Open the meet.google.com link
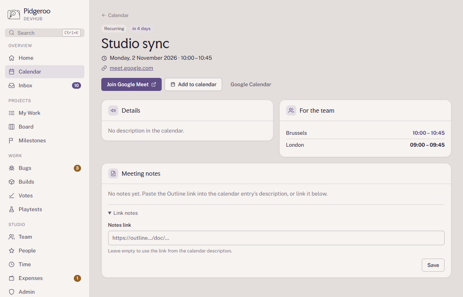 [x=131, y=68]
